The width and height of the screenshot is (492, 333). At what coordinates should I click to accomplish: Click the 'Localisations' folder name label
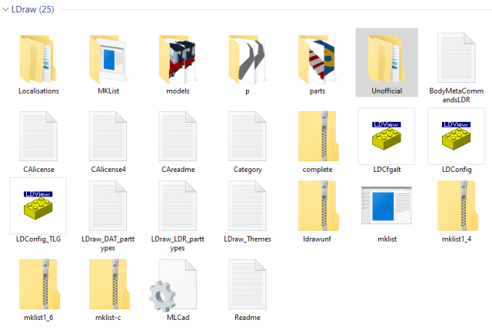38,91
